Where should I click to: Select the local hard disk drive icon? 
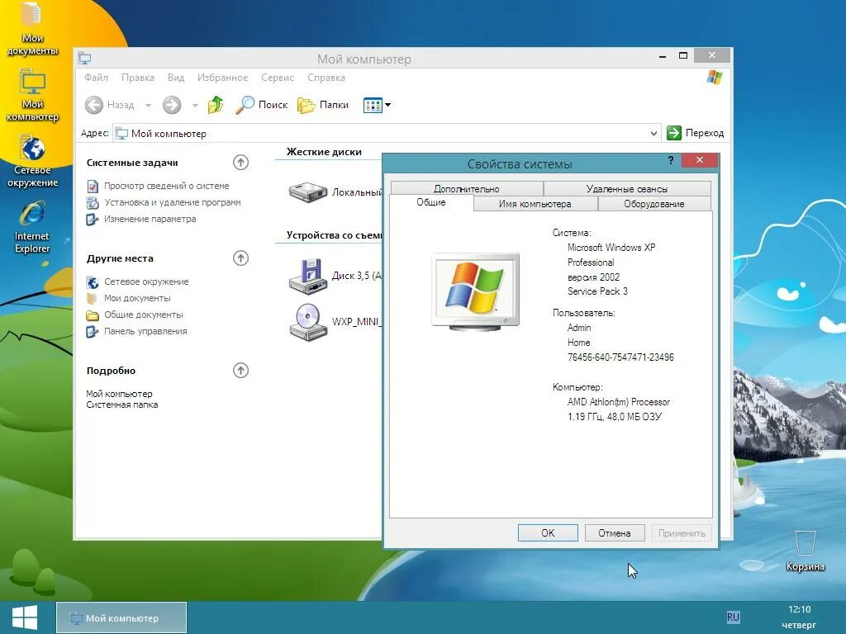[308, 192]
